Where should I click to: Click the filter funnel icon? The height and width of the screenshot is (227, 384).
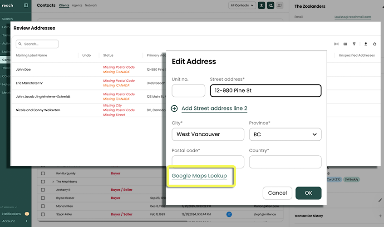[354, 44]
